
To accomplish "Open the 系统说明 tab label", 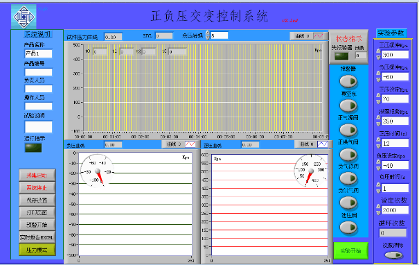I will pos(37,34).
